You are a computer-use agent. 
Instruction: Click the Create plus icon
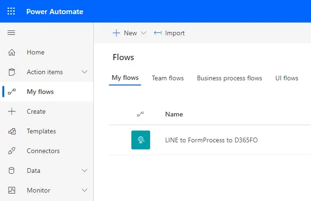point(12,111)
